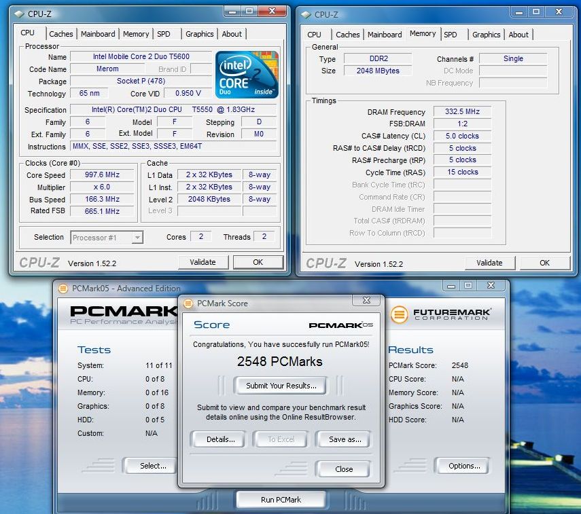
Task: Click Validate in right CPU-Z window
Action: coord(489,263)
